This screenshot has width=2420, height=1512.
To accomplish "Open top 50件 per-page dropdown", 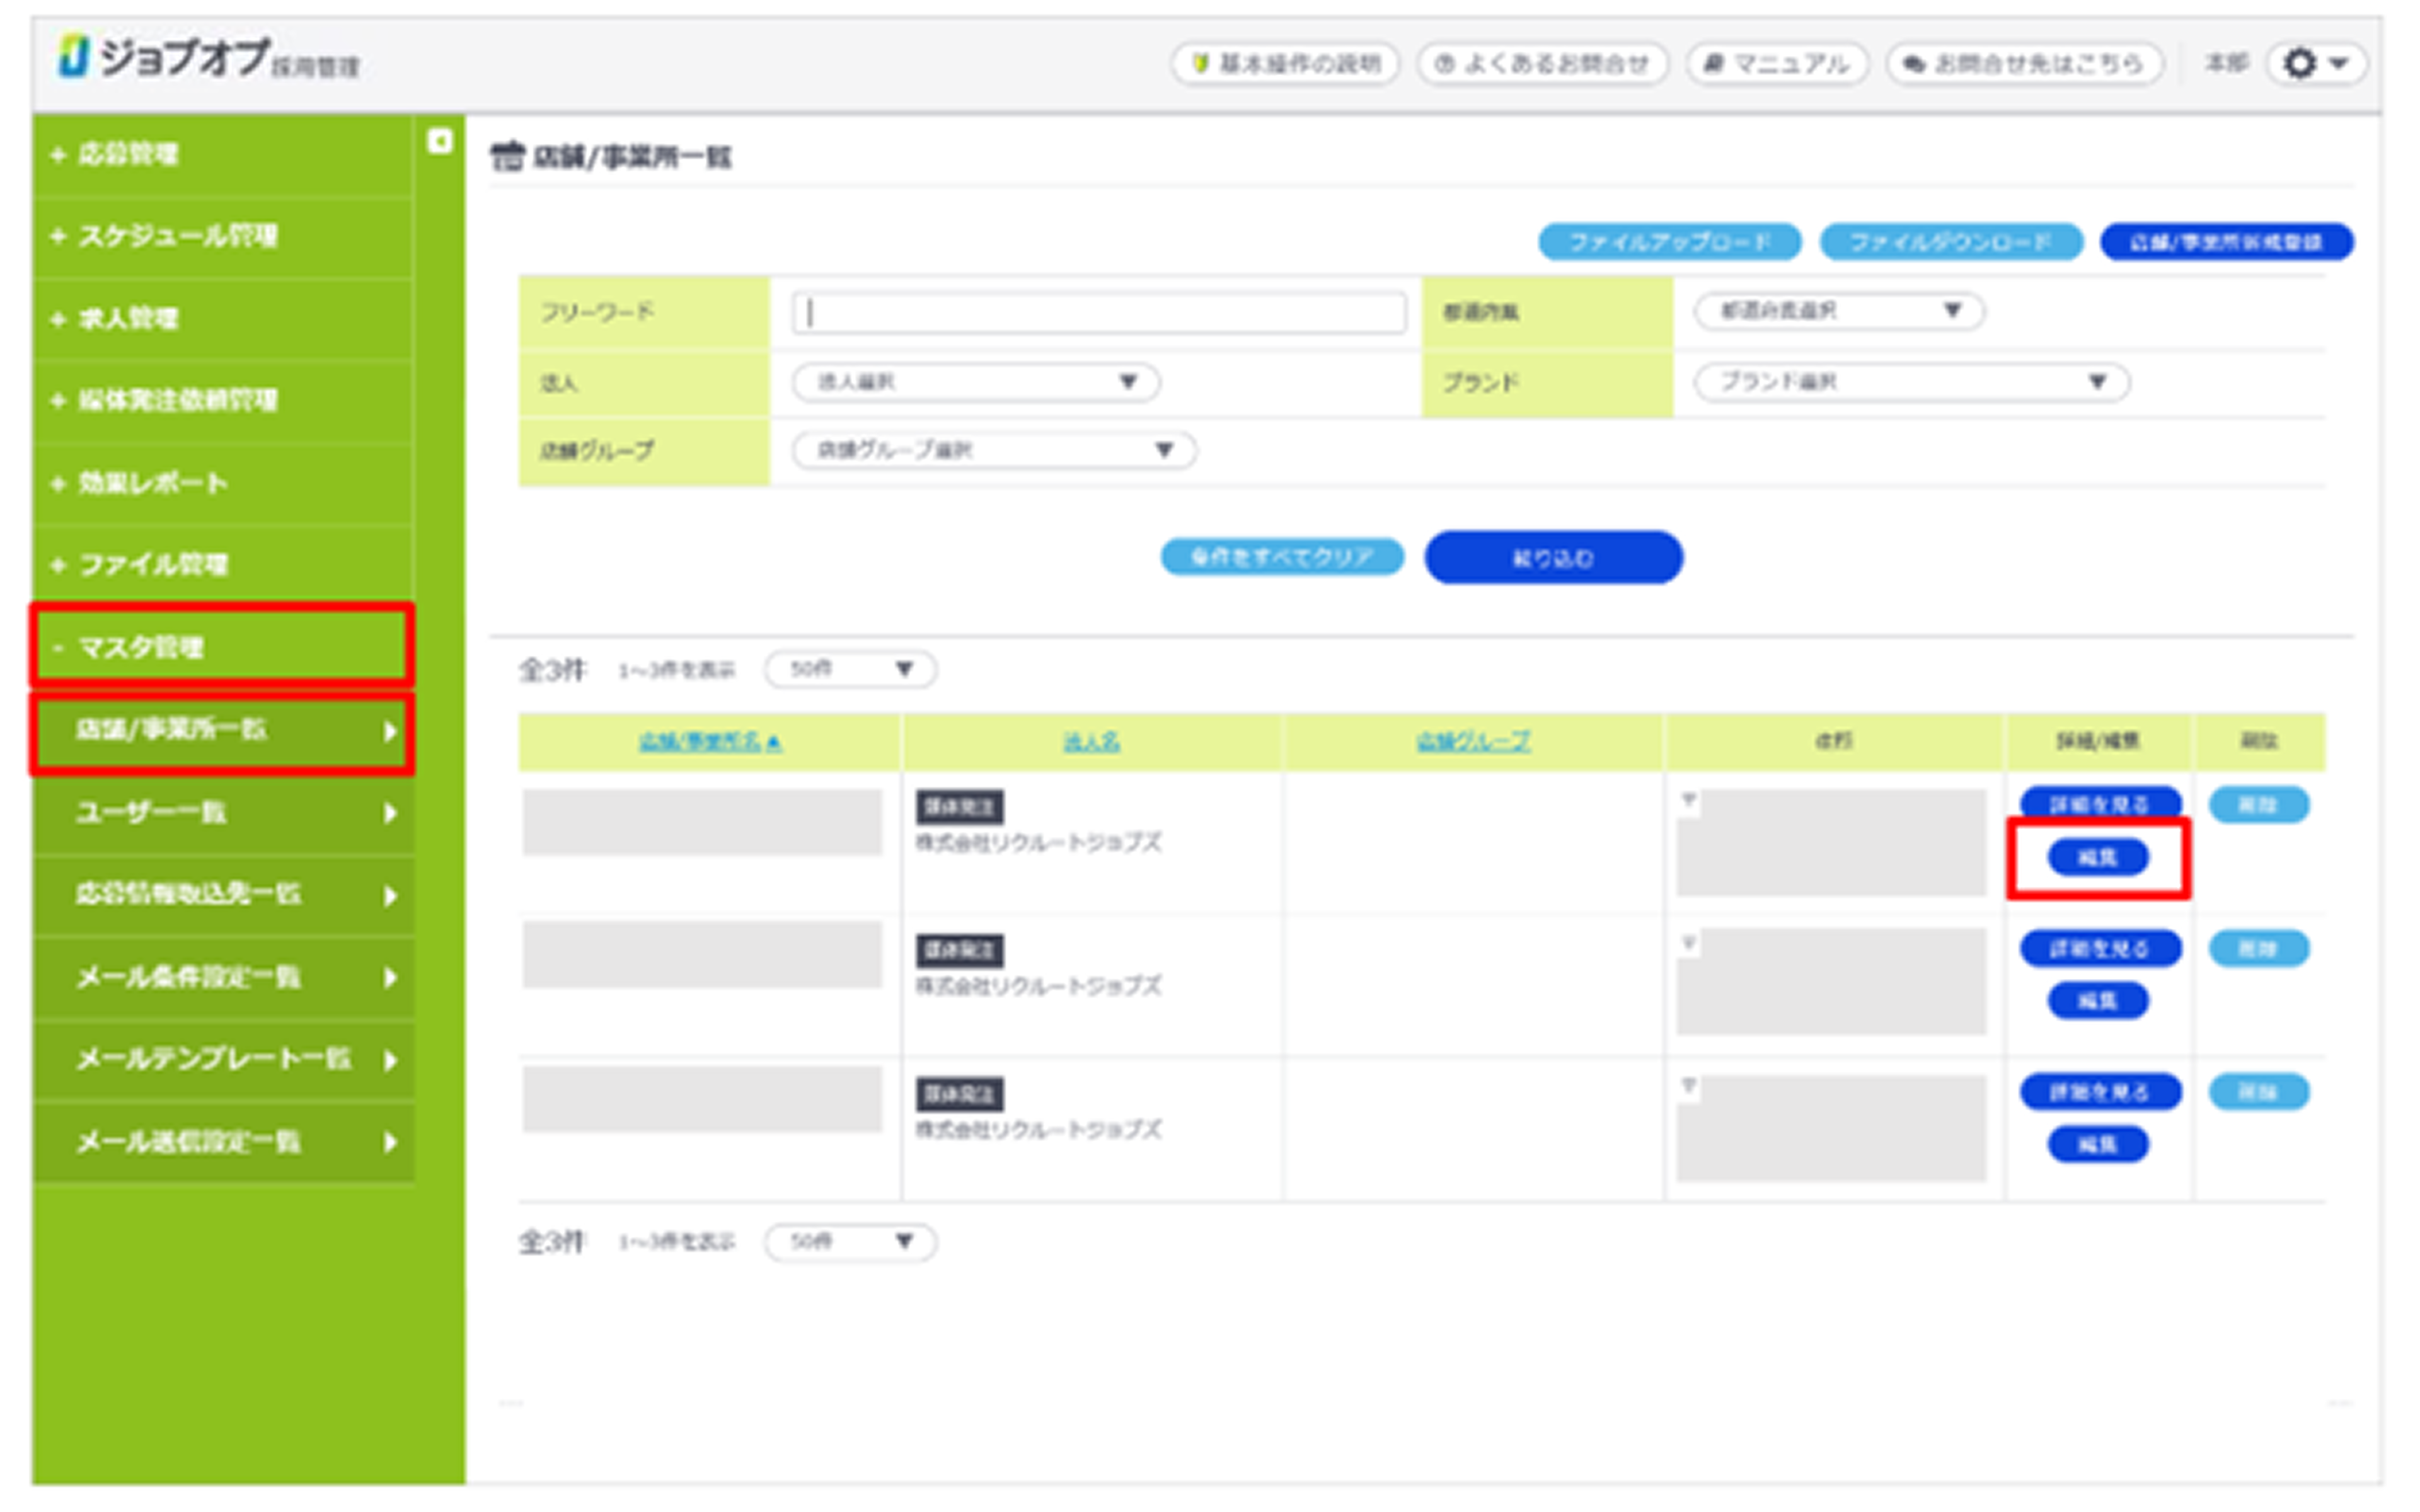I will 849,669.
